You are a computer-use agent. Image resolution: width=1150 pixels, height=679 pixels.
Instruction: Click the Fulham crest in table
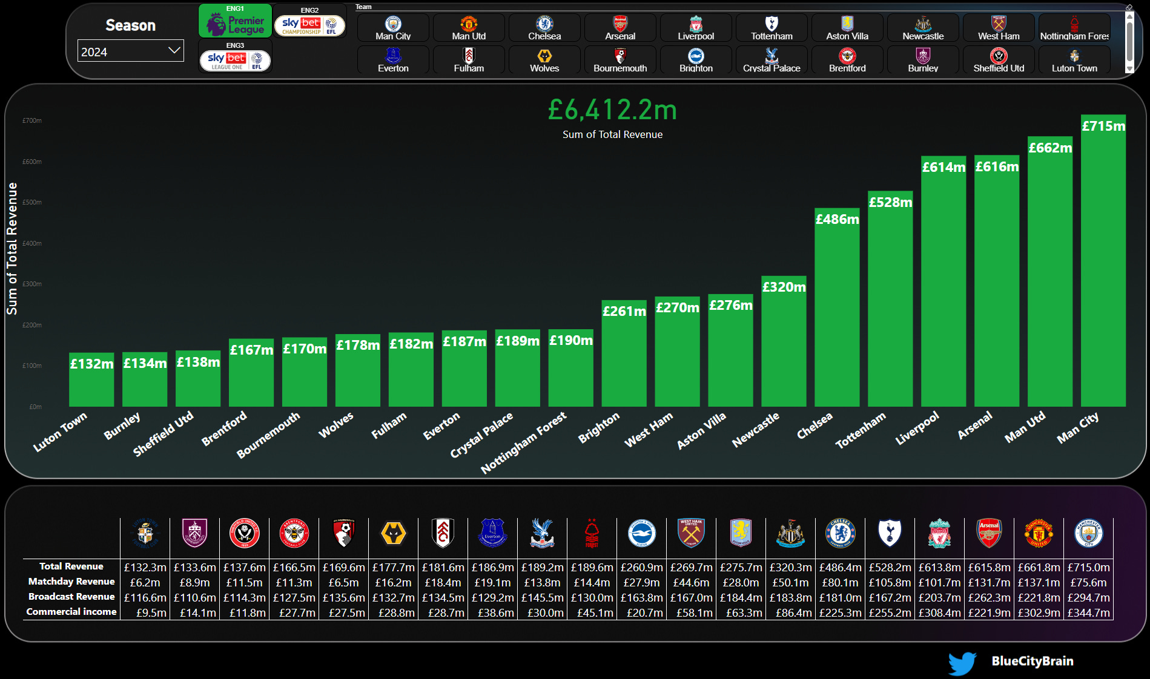pos(443,533)
